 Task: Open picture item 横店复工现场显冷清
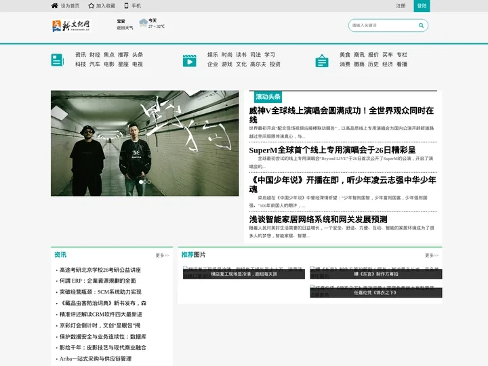(244, 273)
